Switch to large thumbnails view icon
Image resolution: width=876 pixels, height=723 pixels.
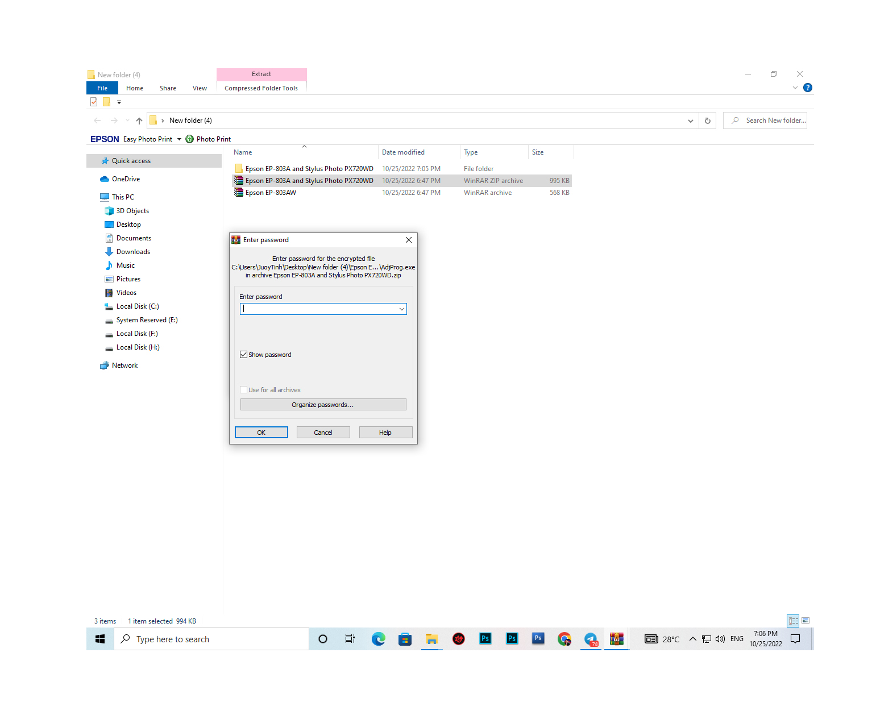coord(806,621)
